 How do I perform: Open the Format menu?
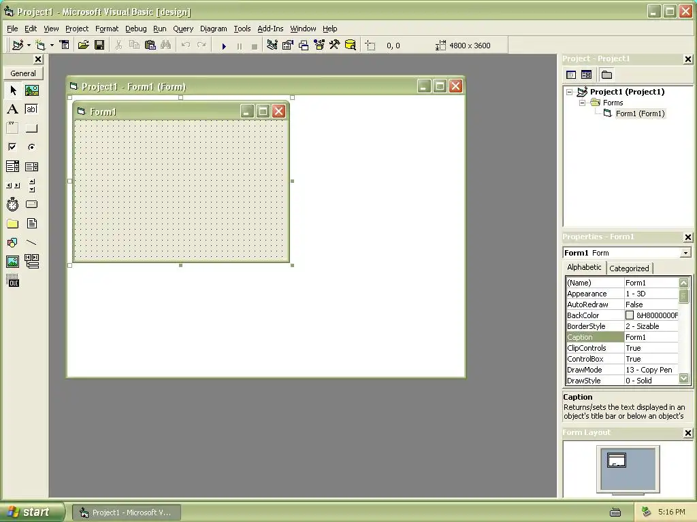[107, 29]
